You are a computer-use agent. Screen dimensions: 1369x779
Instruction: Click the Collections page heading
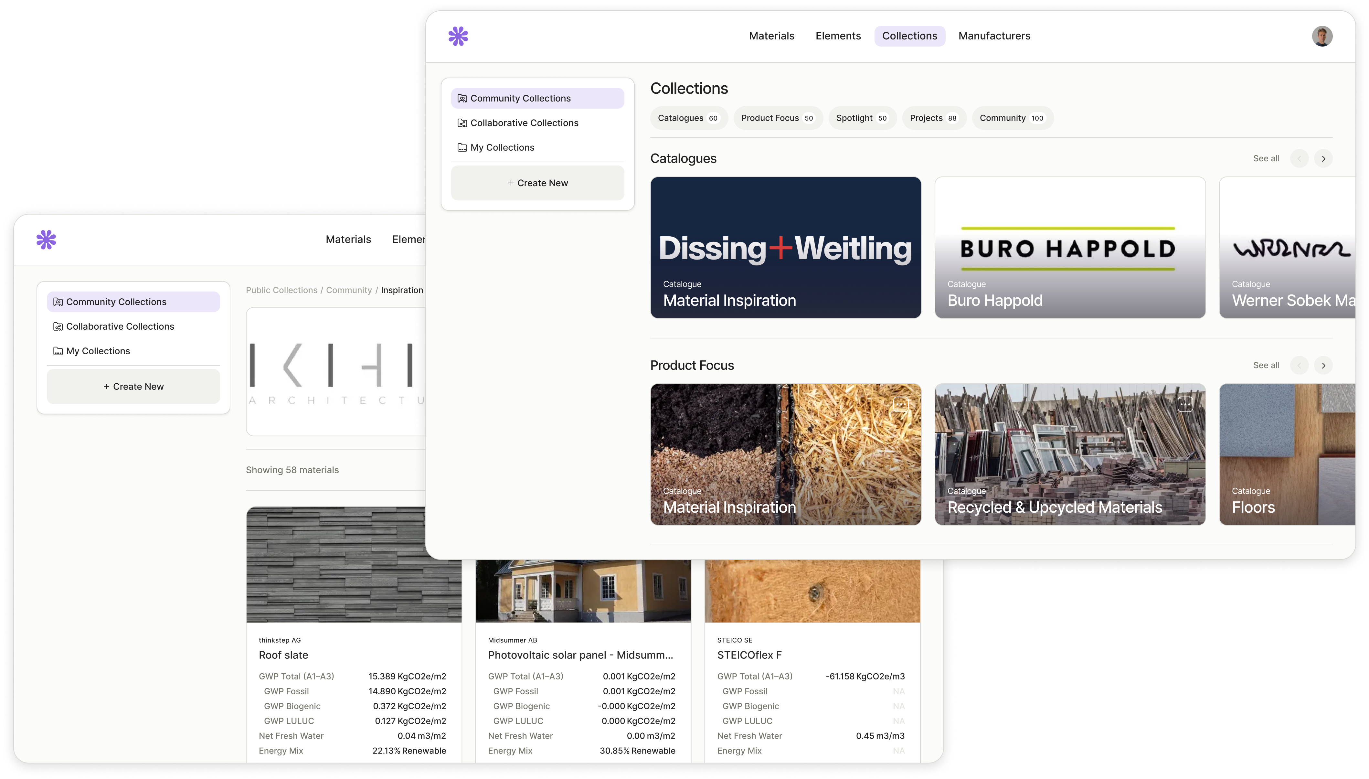(x=689, y=88)
